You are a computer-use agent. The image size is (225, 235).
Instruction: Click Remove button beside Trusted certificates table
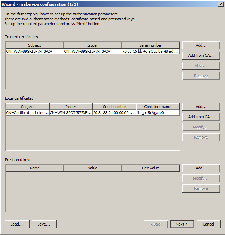pos(201,76)
